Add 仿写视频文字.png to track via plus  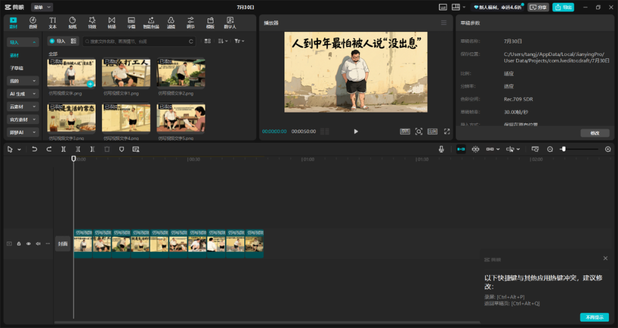click(90, 84)
